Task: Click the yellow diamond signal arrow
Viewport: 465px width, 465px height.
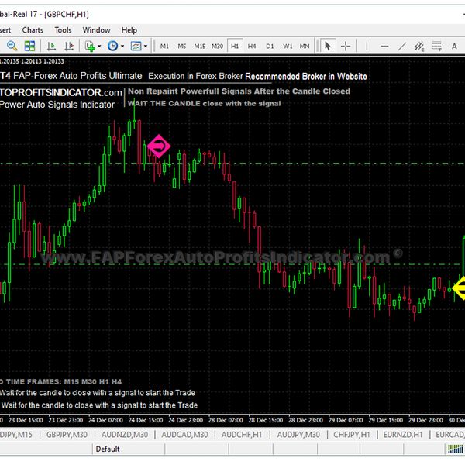Action: point(459,288)
